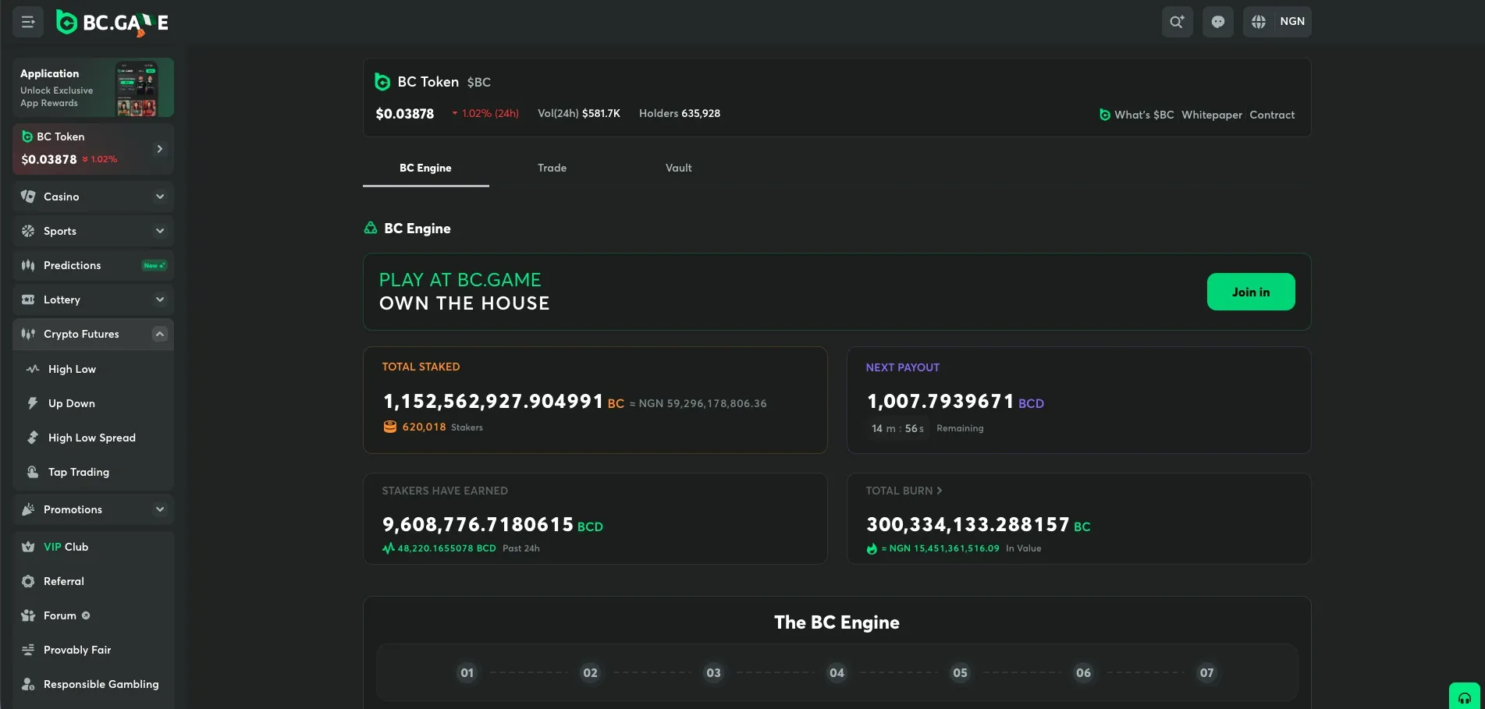Click the Application rewards banner
This screenshot has height=709, width=1485.
coord(93,87)
